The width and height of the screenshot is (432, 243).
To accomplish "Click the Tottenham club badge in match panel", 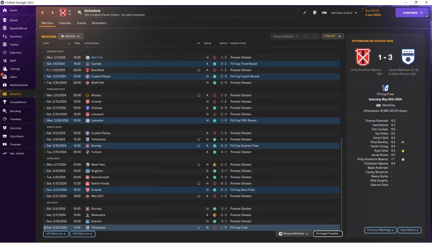I will coord(408,57).
